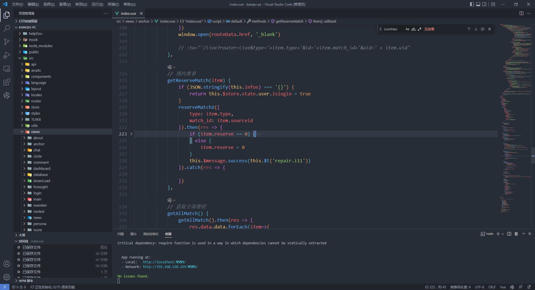Open the Source Control view
The width and height of the screenshot is (535, 290).
7,42
